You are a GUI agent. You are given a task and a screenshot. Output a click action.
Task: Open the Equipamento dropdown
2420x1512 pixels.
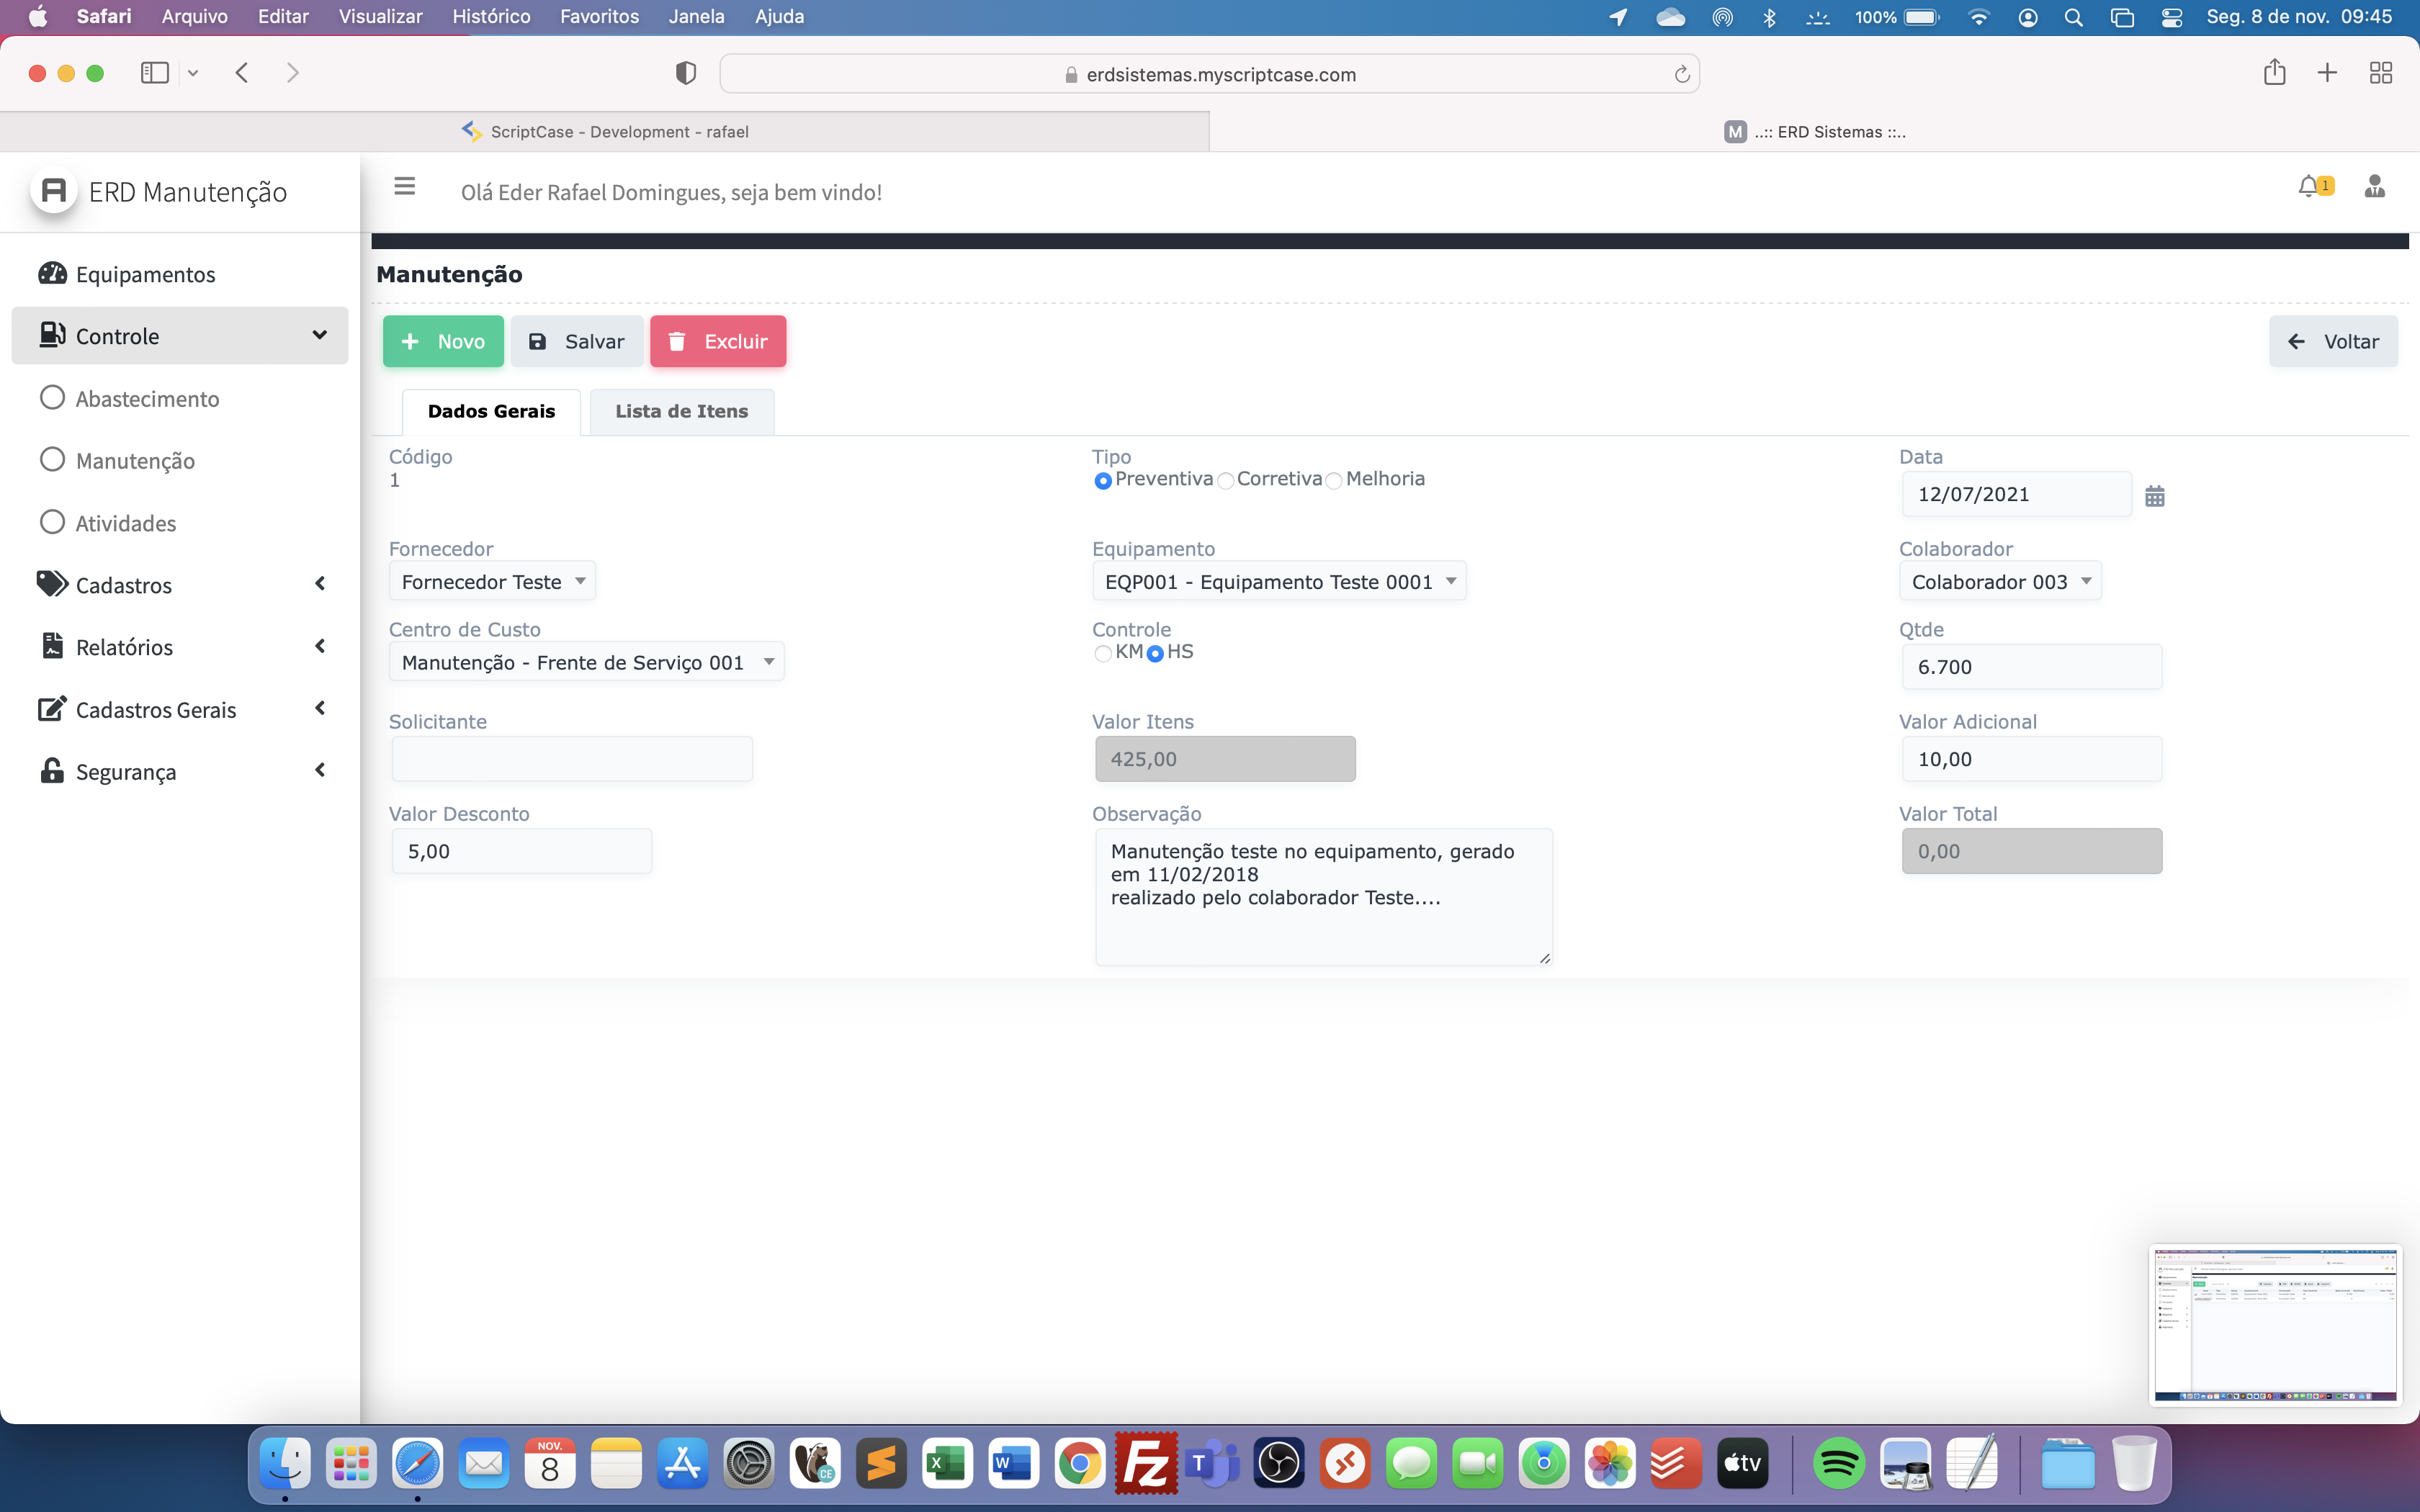click(x=1279, y=581)
